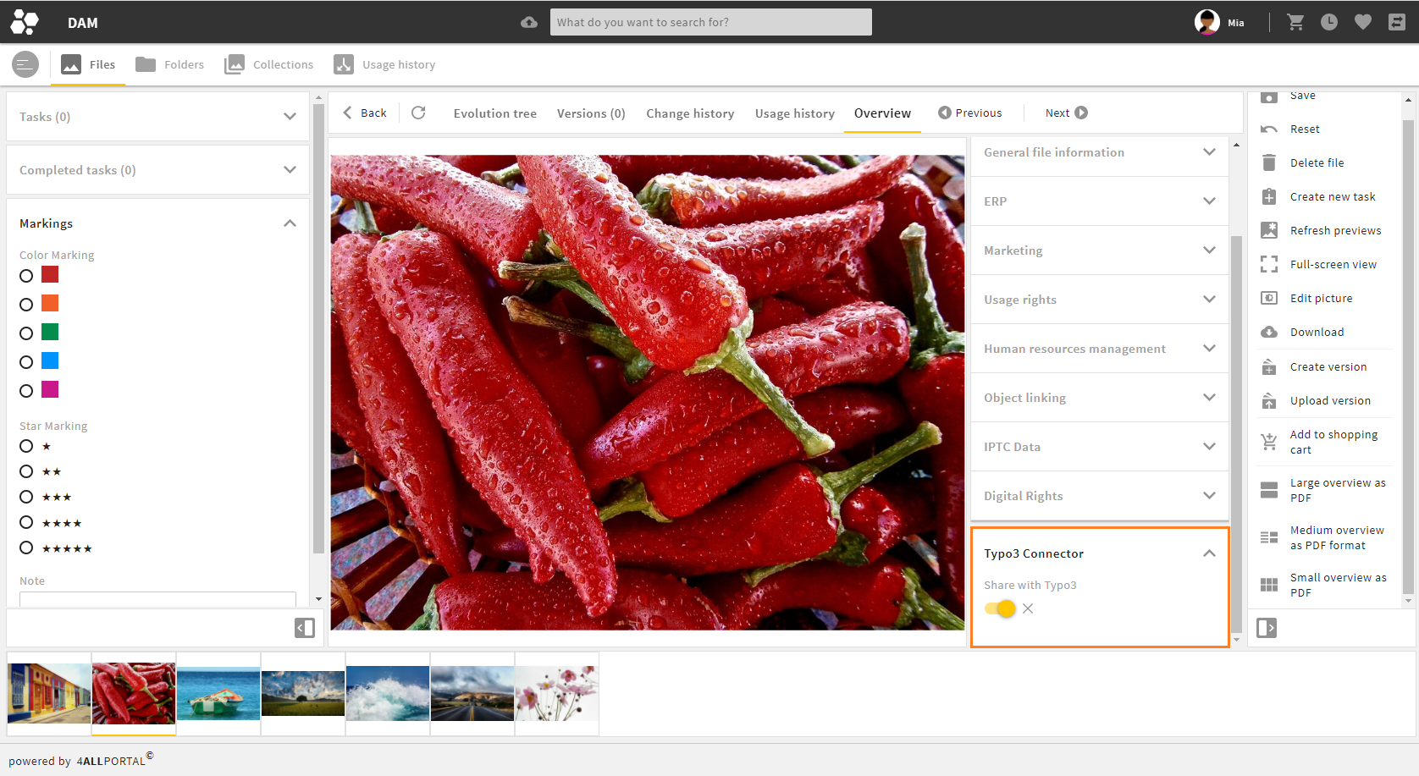This screenshot has height=776, width=1419.
Task: Click the Create new task icon
Action: [x=1269, y=196]
